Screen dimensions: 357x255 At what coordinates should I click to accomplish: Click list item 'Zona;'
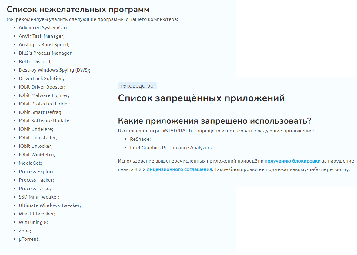[25, 231]
